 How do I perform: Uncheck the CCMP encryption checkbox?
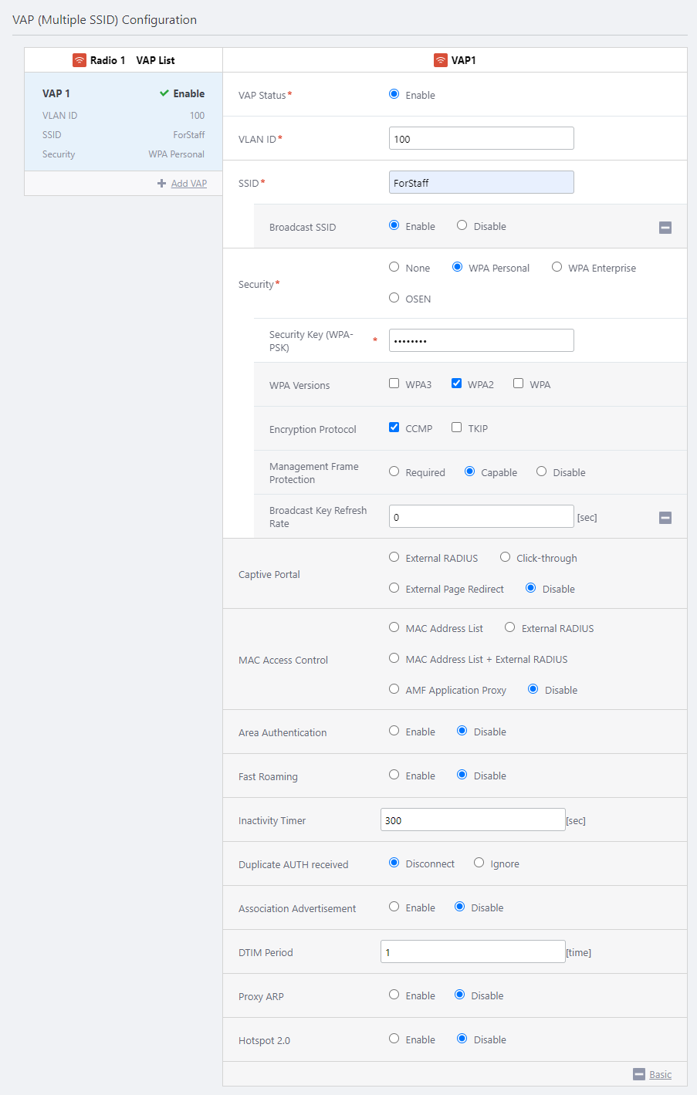pyautogui.click(x=394, y=428)
